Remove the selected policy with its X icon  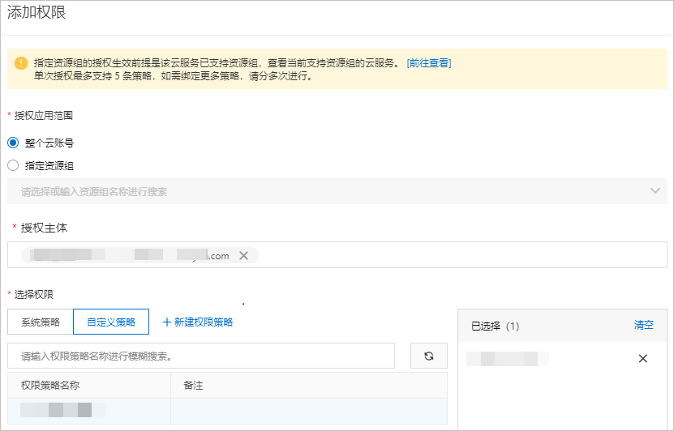pyautogui.click(x=642, y=359)
